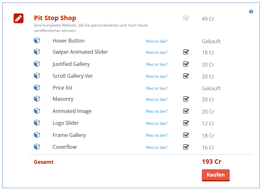Uncheck the Scroll Gallery Ver checkbox
The width and height of the screenshot is (262, 191).
186,76
